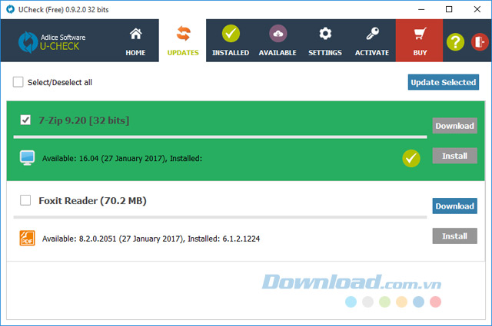Image resolution: width=492 pixels, height=326 pixels.
Task: Click the Available: 8.2.0.2051 version text
Action: click(x=151, y=239)
